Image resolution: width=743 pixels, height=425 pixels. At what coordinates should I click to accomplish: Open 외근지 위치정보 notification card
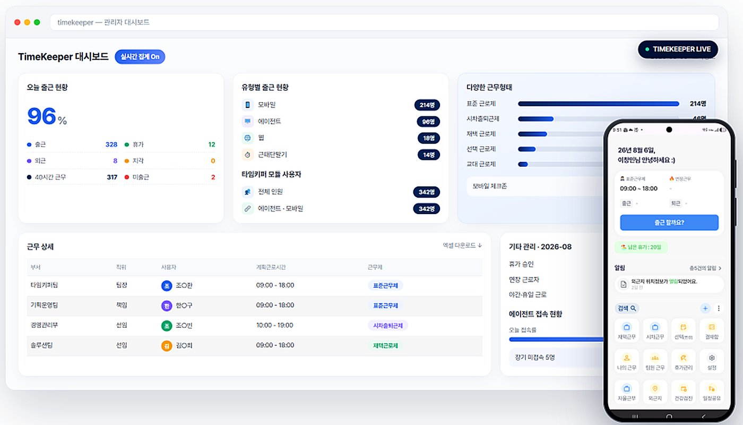(x=669, y=284)
